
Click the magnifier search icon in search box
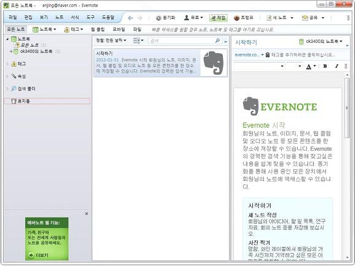pos(217,40)
